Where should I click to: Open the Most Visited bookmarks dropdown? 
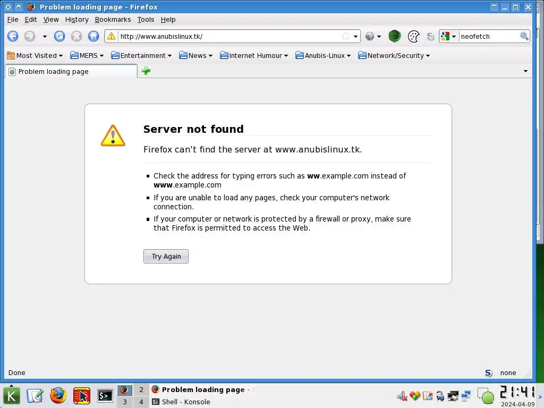point(35,55)
